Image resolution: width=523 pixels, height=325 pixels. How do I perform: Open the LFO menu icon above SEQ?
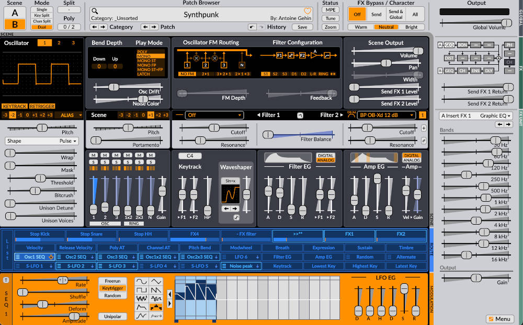pos(6,280)
